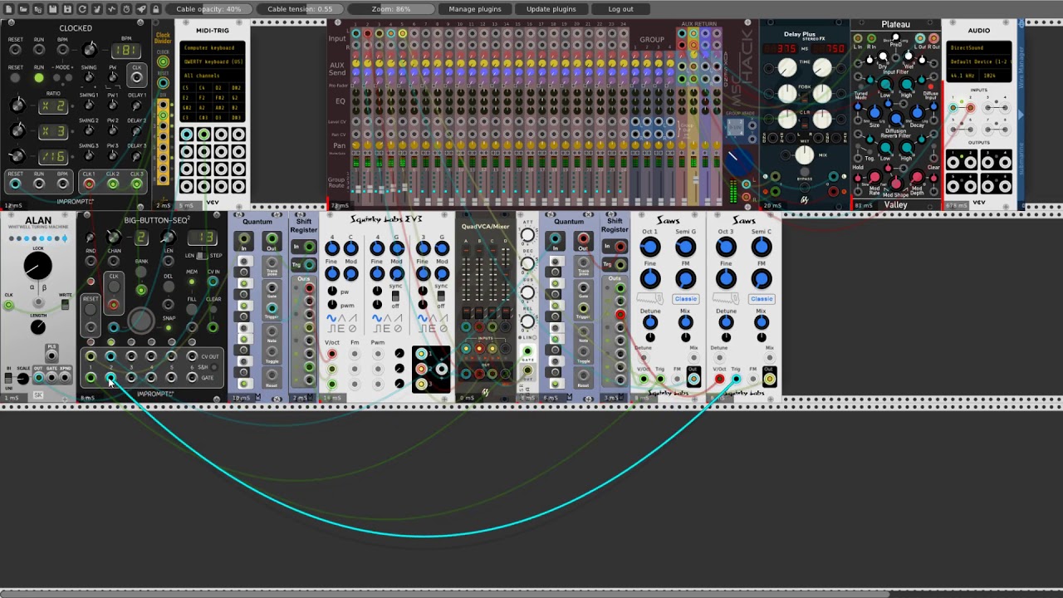This screenshot has width=1063, height=598.
Task: Click Clocked BPM display showing 181
Action: [x=126, y=51]
